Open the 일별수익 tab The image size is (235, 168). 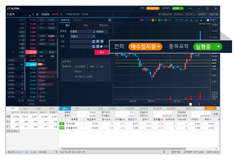coord(190,108)
